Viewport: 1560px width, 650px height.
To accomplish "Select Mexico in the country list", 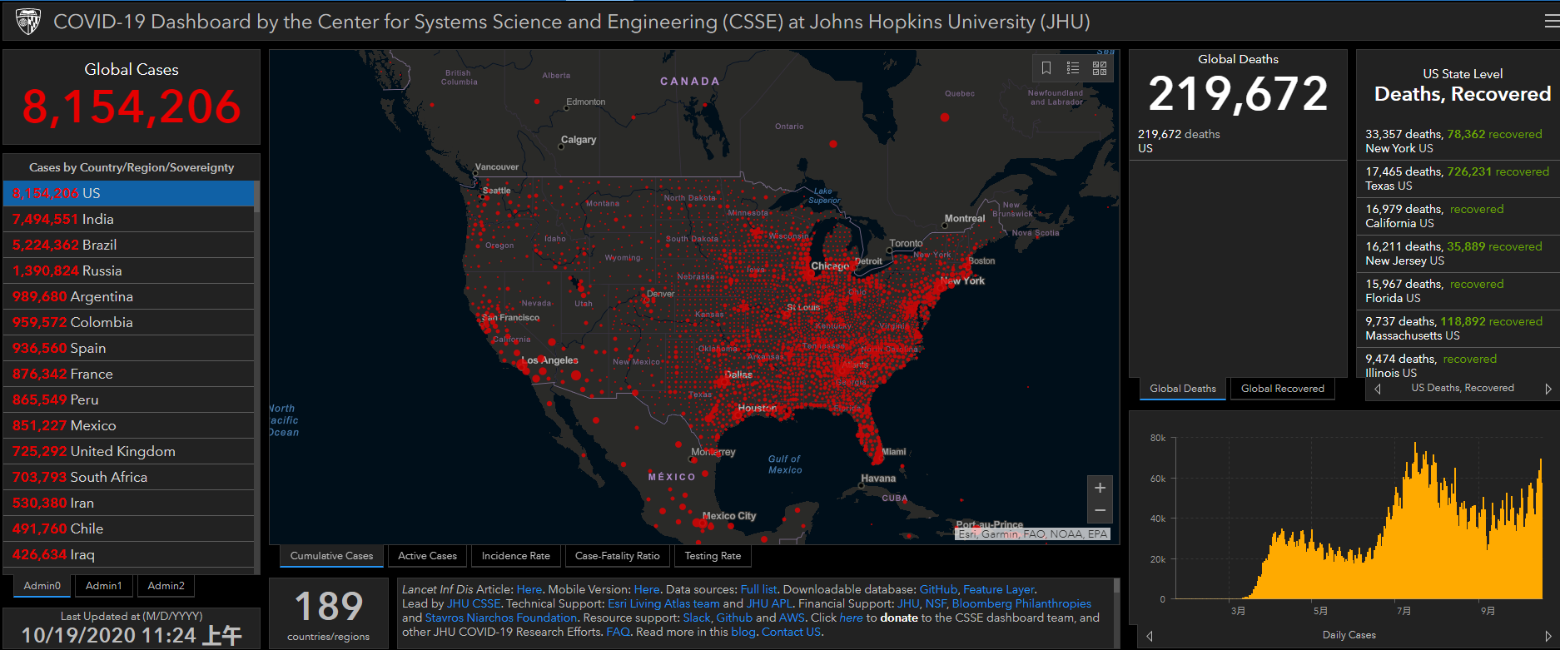I will (x=129, y=425).
